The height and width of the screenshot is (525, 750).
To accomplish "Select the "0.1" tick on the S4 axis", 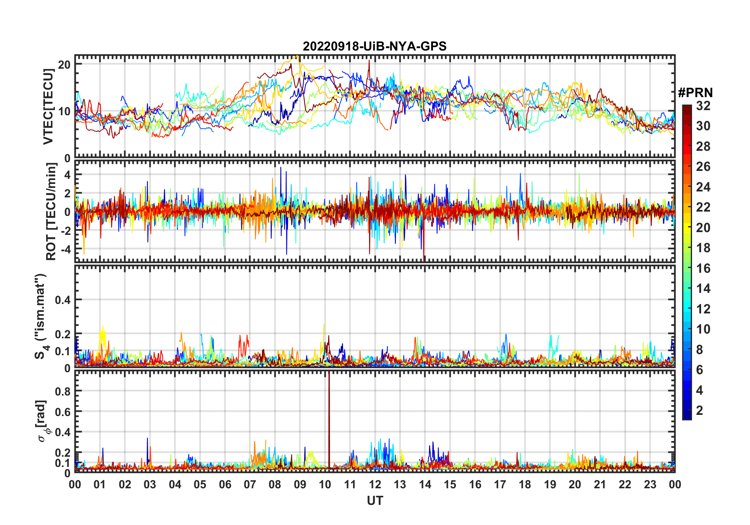I will pyautogui.click(x=63, y=351).
